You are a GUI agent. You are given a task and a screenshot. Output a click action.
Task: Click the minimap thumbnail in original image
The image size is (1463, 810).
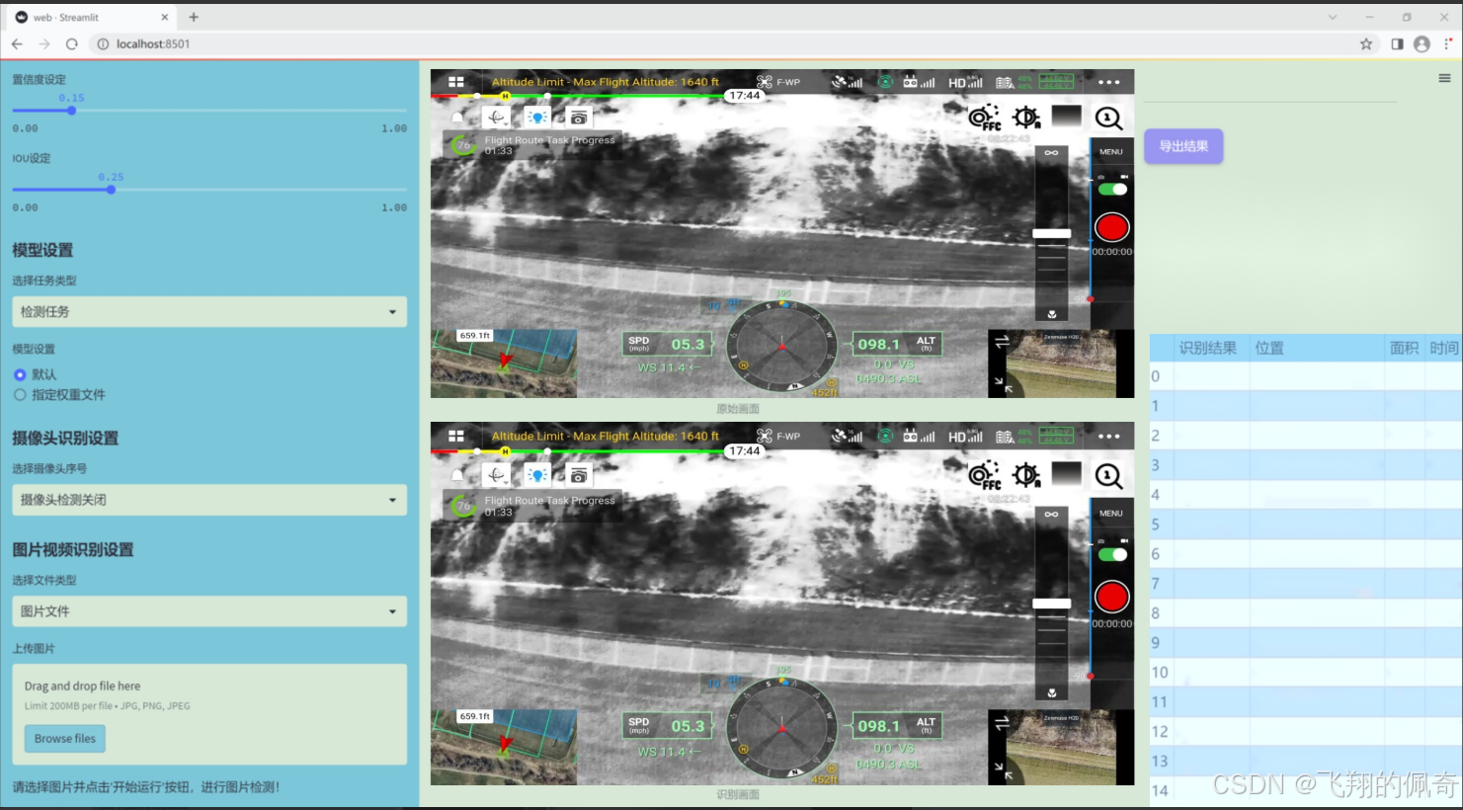click(504, 364)
